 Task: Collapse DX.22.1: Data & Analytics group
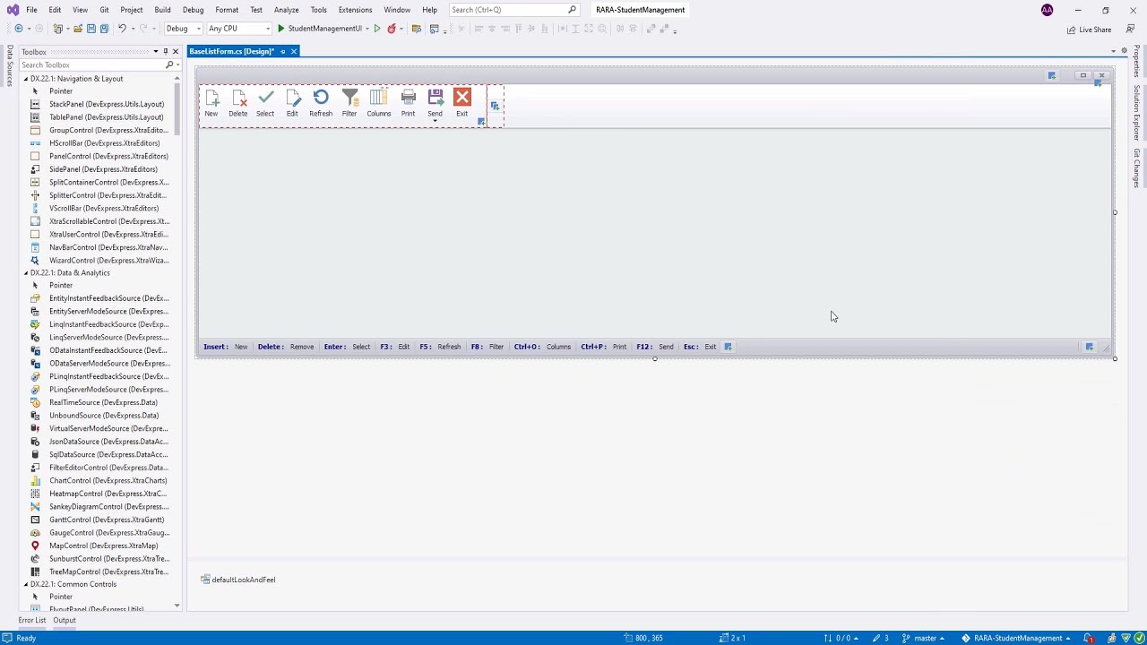coord(26,273)
